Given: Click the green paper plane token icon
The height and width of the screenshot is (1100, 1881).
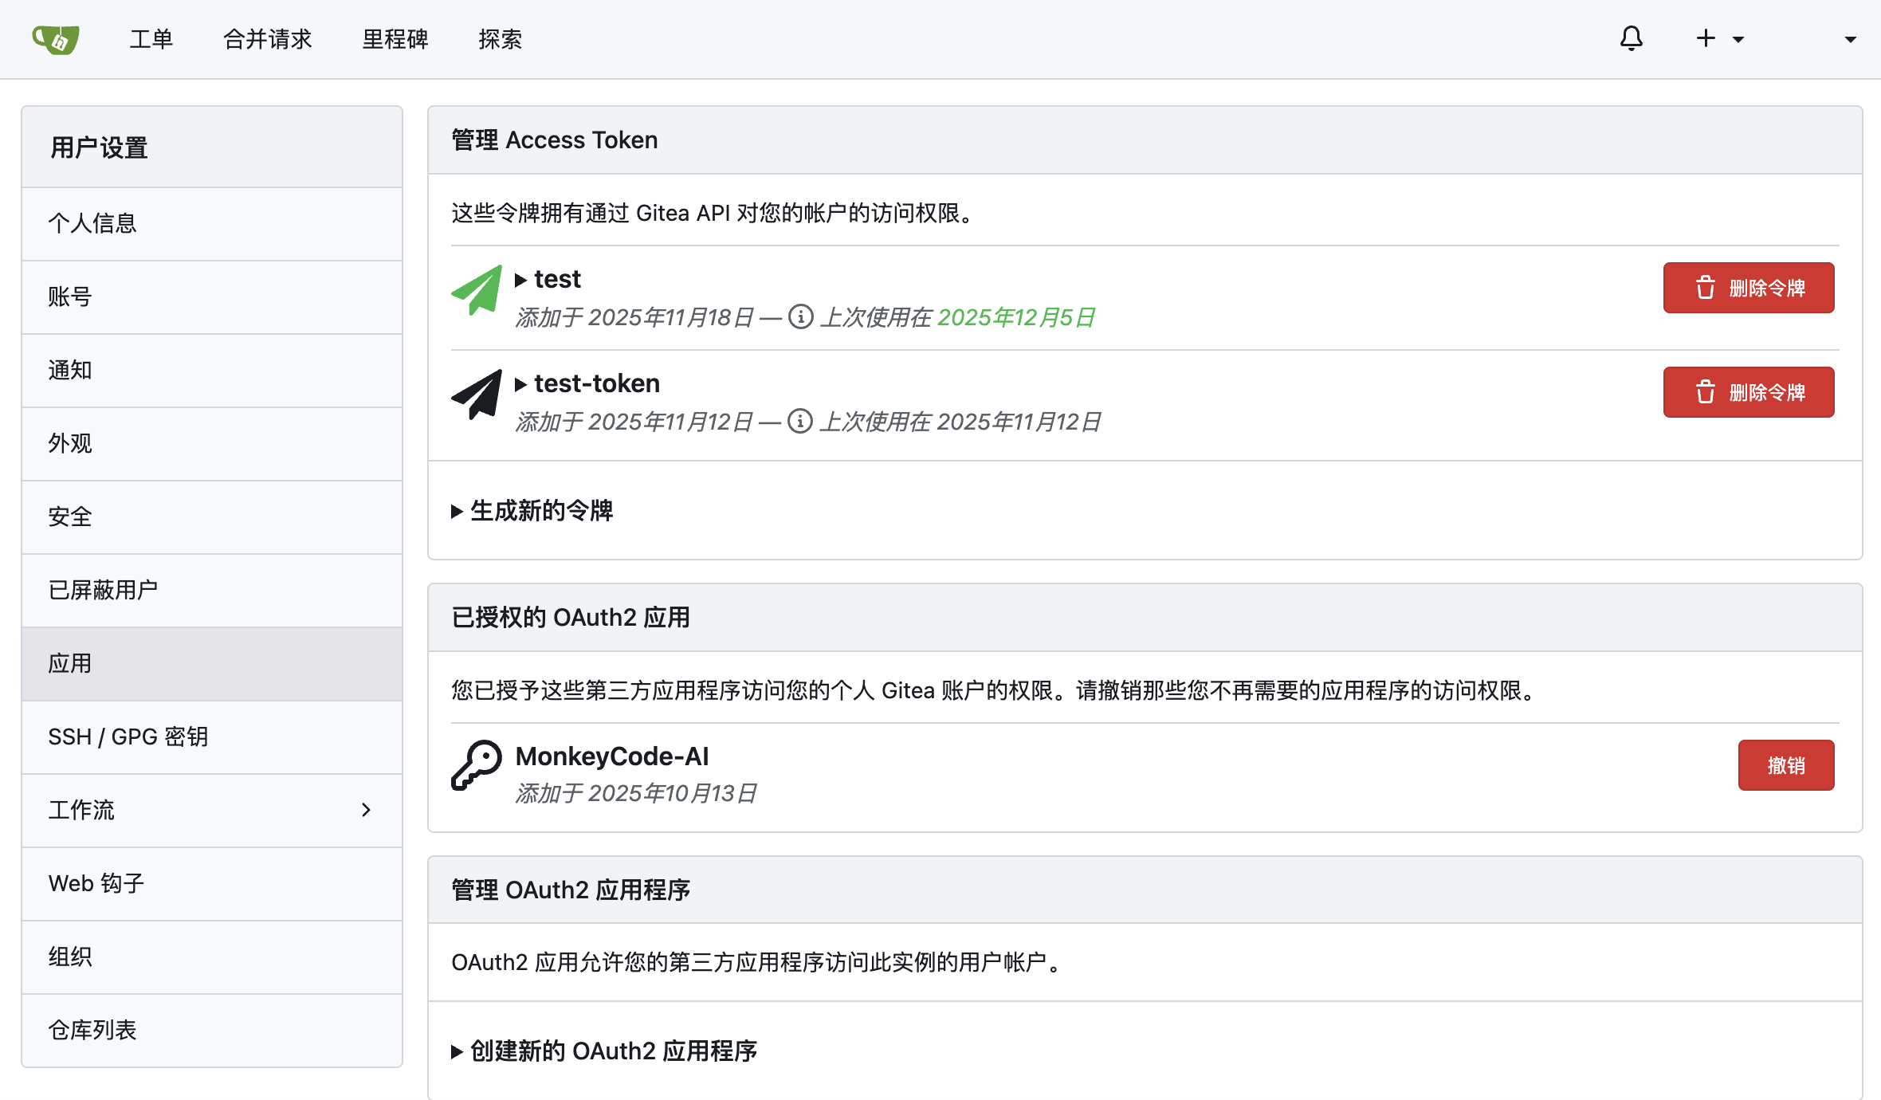Looking at the screenshot, I should click(477, 290).
